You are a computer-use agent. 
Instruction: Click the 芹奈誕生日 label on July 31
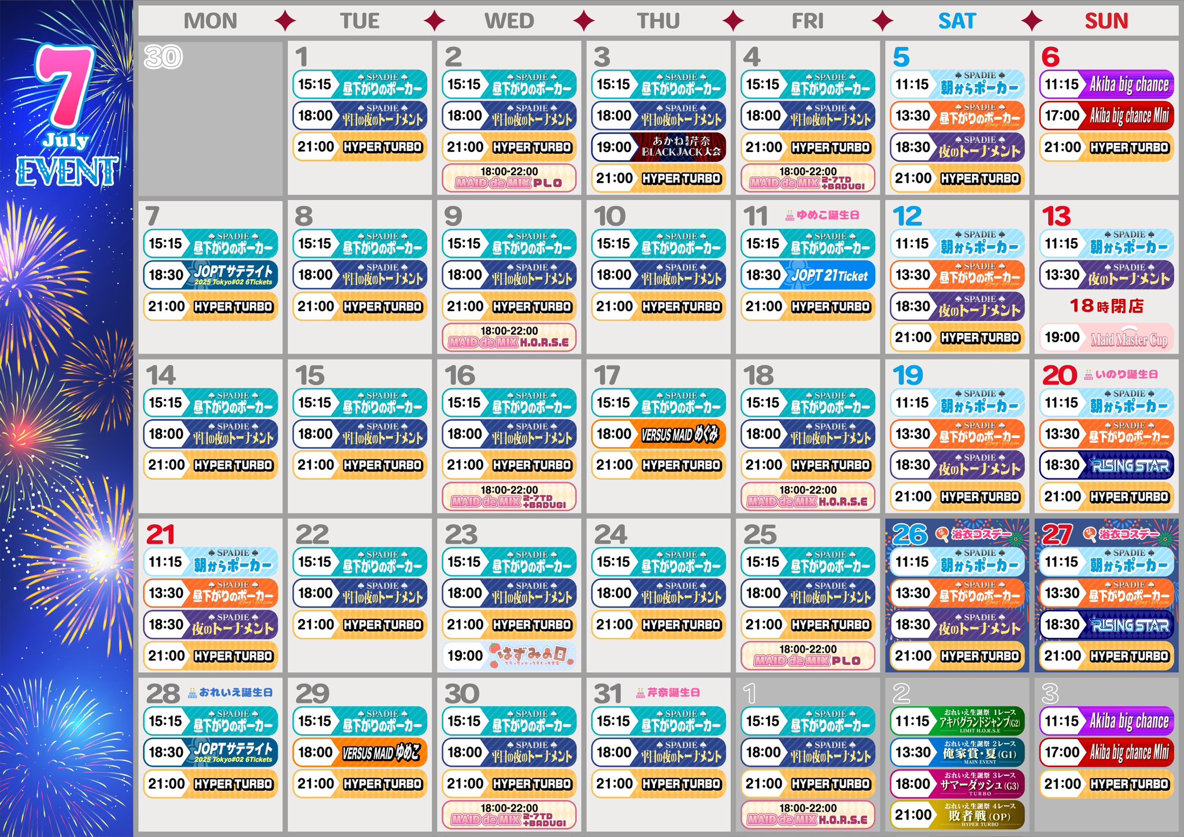coord(674,692)
